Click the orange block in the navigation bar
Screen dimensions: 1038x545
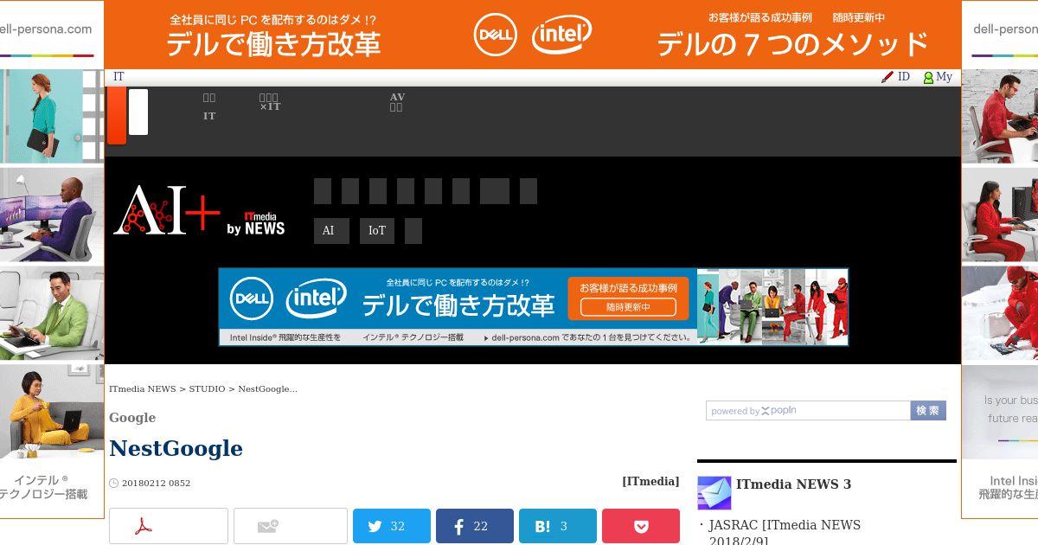click(x=116, y=116)
